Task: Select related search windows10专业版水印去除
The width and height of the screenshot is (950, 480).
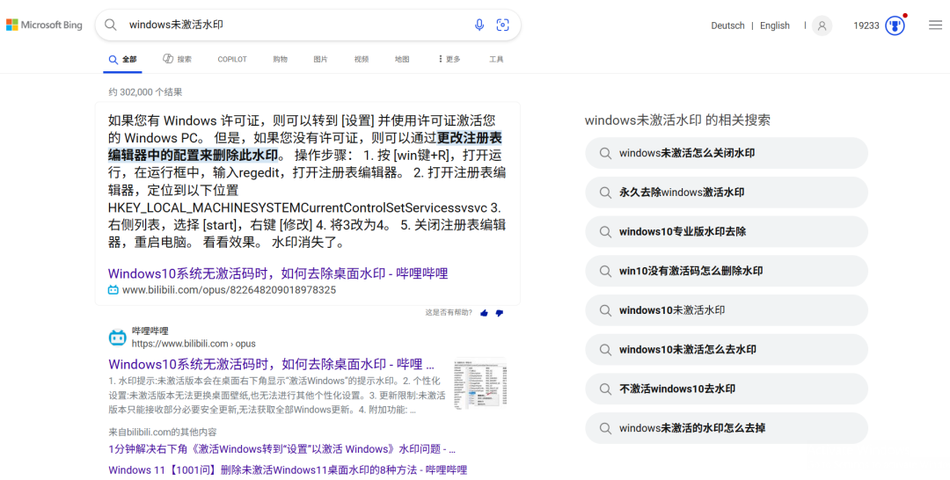Action: [x=727, y=232]
